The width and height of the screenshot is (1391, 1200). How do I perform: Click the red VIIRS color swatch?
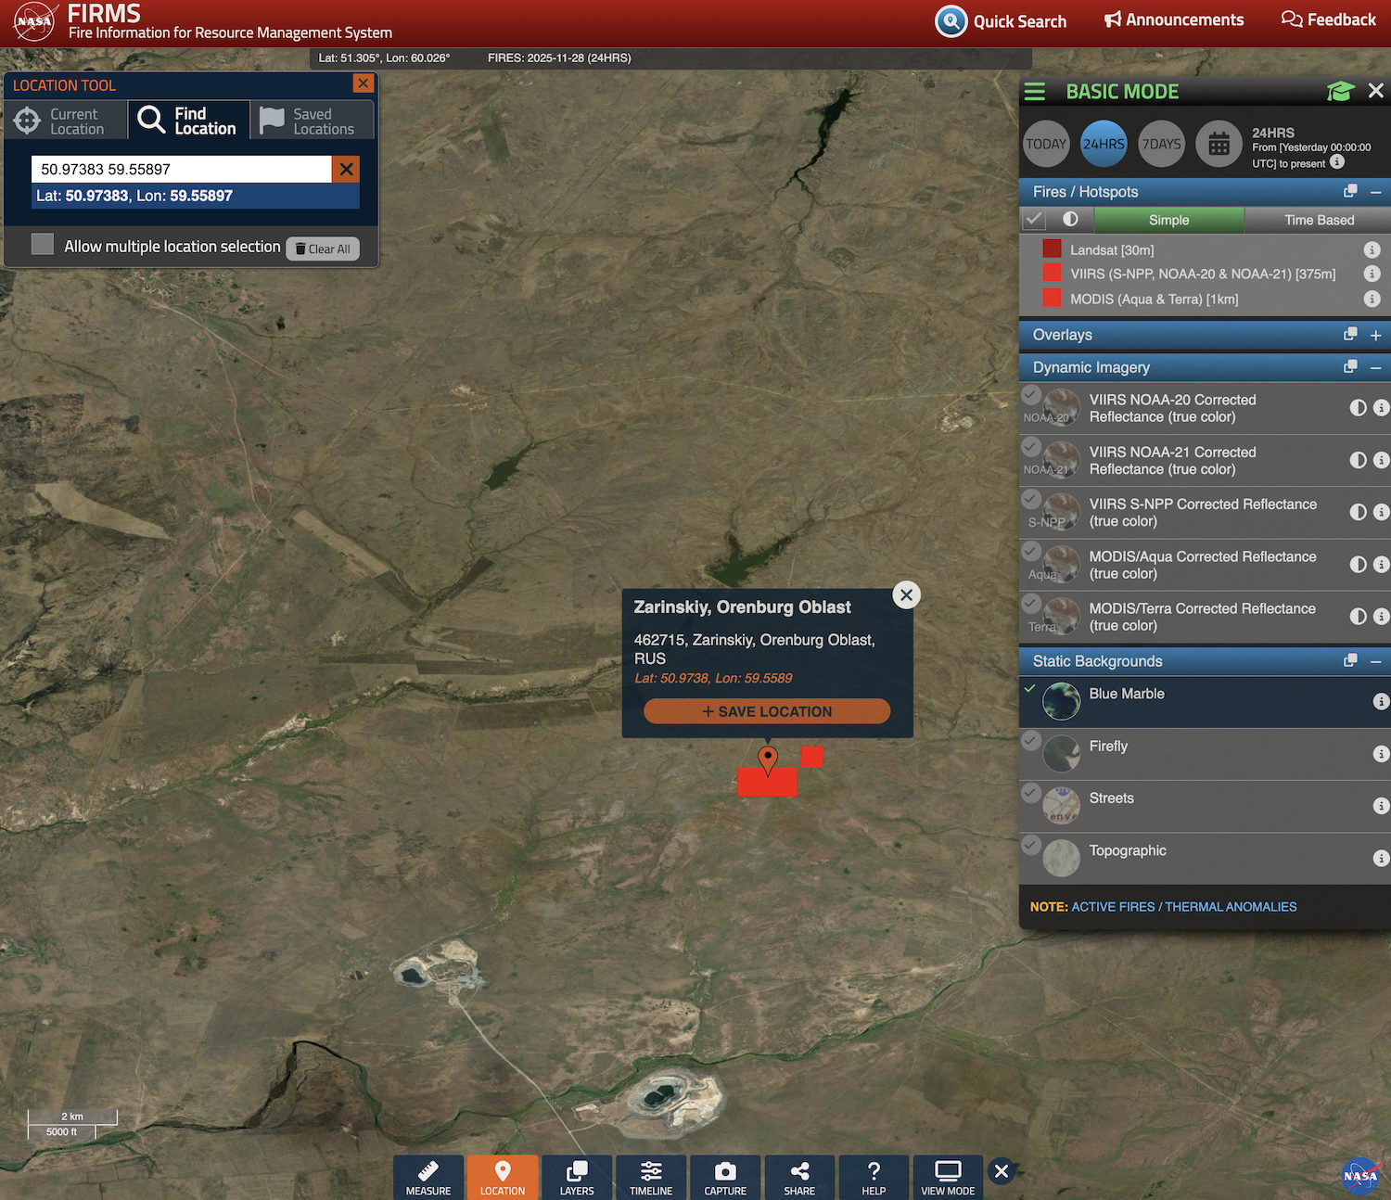click(1052, 274)
